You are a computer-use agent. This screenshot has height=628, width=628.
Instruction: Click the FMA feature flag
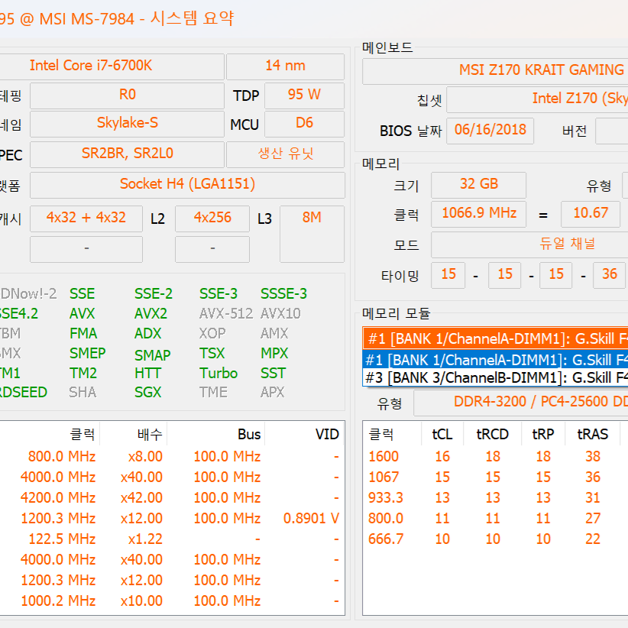(x=83, y=333)
